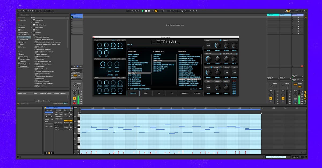Click the Sounds category icon in browser
Screen dimensions: 322x168
click(x=19, y=27)
